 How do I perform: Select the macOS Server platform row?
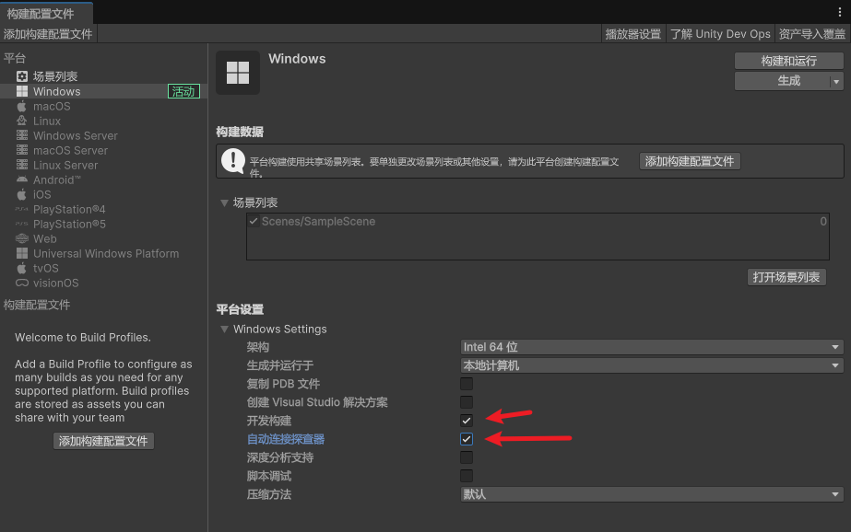103,150
